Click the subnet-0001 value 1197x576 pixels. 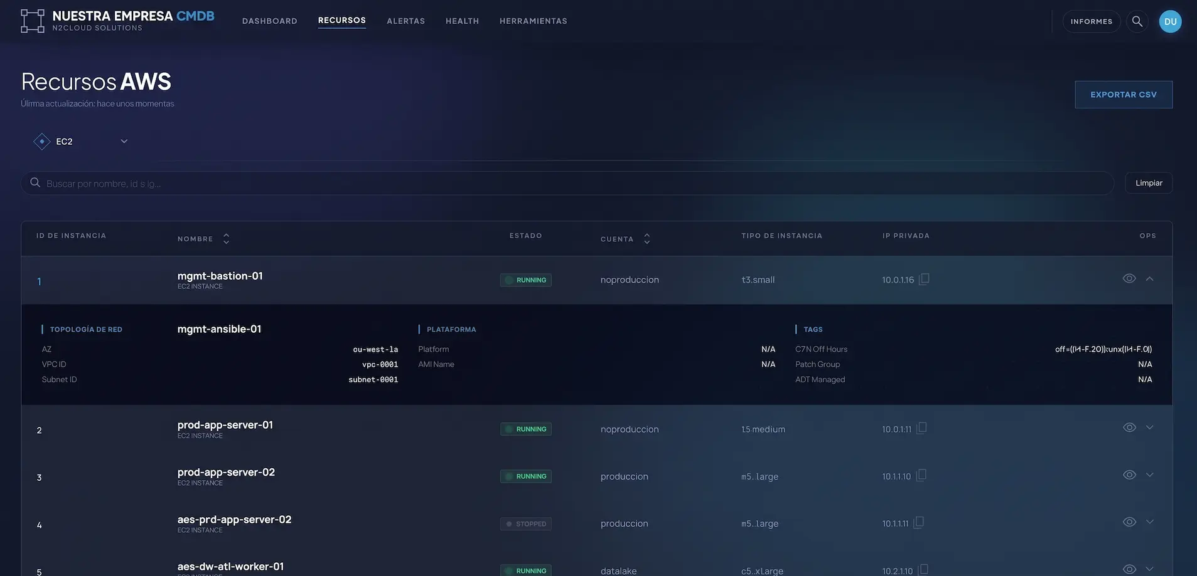(x=373, y=380)
